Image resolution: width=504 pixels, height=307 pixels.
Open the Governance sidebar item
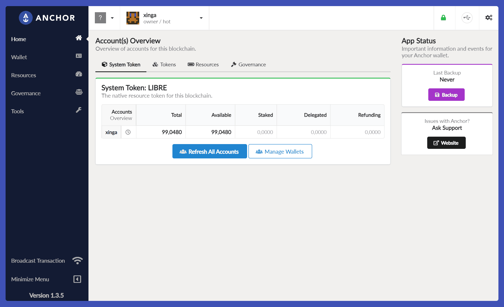47,93
